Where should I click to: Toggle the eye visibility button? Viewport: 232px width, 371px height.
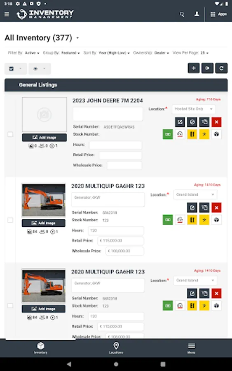(x=40, y=68)
